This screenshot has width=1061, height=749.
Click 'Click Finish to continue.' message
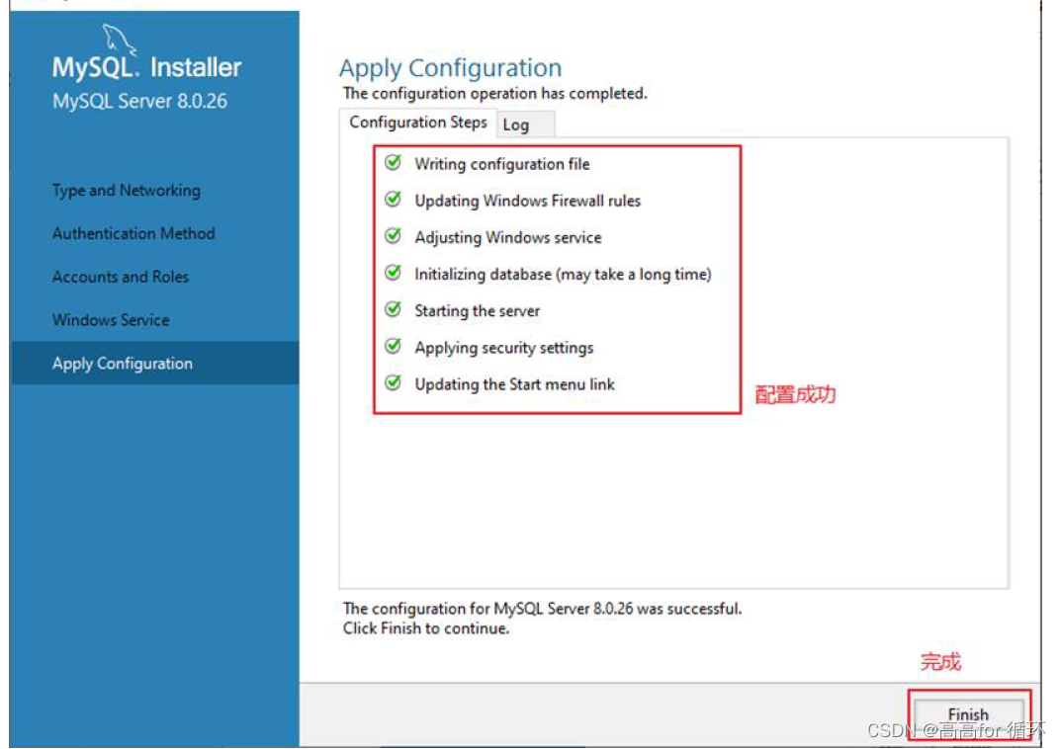426,628
